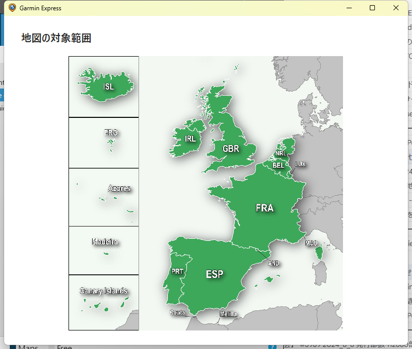Minimize the Garmin Express window
Image resolution: width=412 pixels, height=349 pixels.
point(349,8)
